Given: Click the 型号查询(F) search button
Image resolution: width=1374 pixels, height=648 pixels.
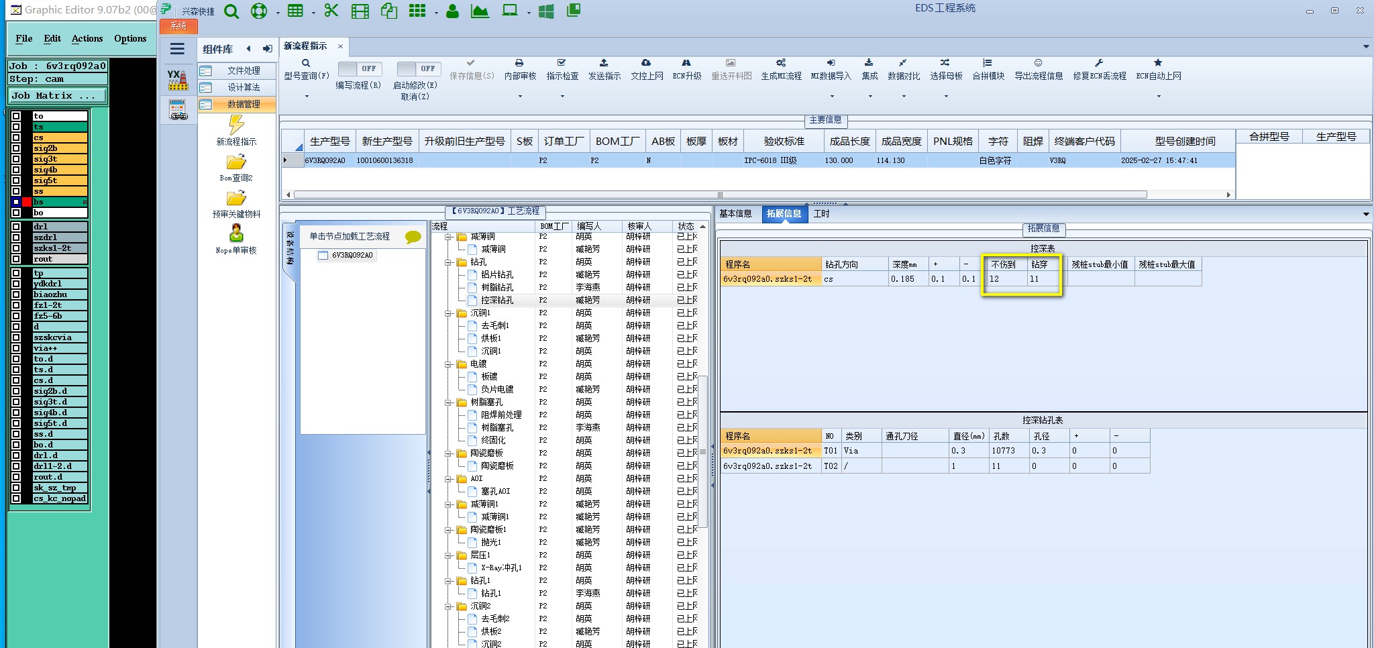Looking at the screenshot, I should (x=307, y=70).
